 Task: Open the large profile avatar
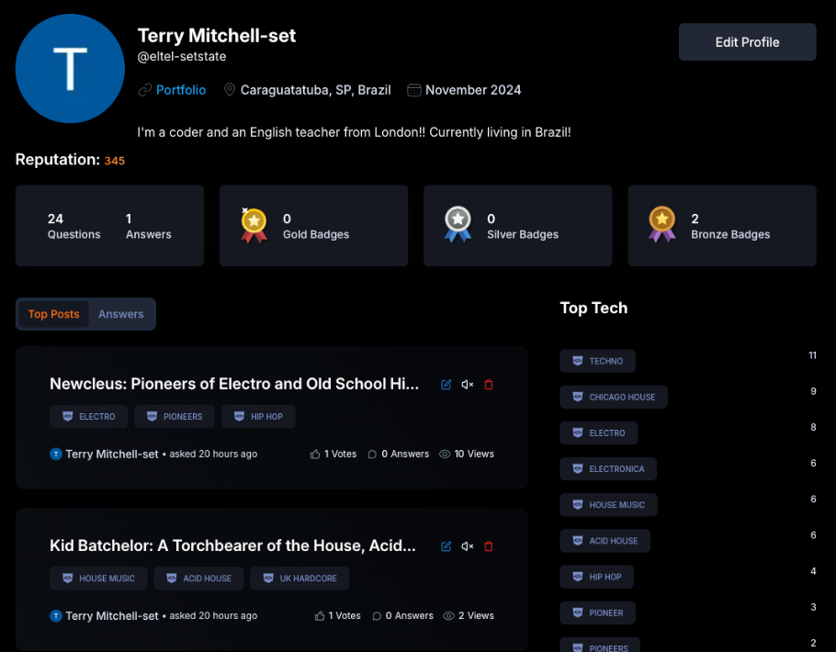click(70, 69)
